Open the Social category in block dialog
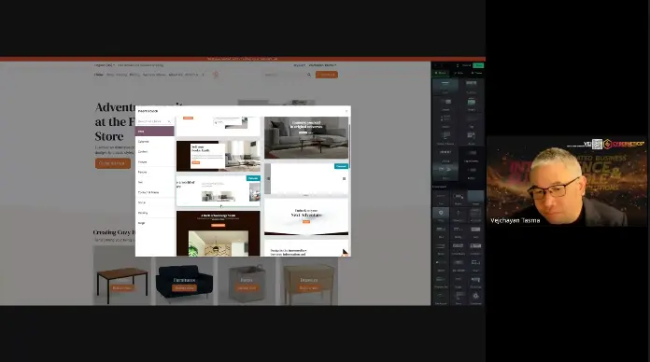The height and width of the screenshot is (362, 650). [x=155, y=202]
